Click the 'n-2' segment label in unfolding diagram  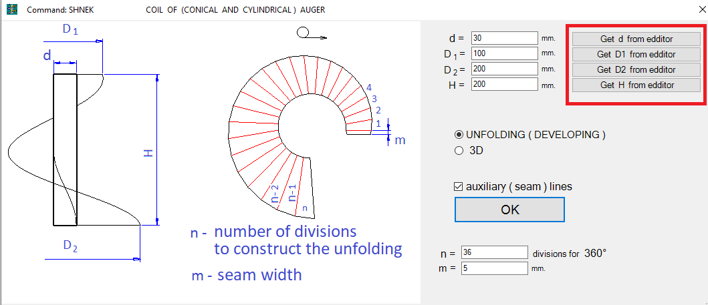[x=274, y=194]
